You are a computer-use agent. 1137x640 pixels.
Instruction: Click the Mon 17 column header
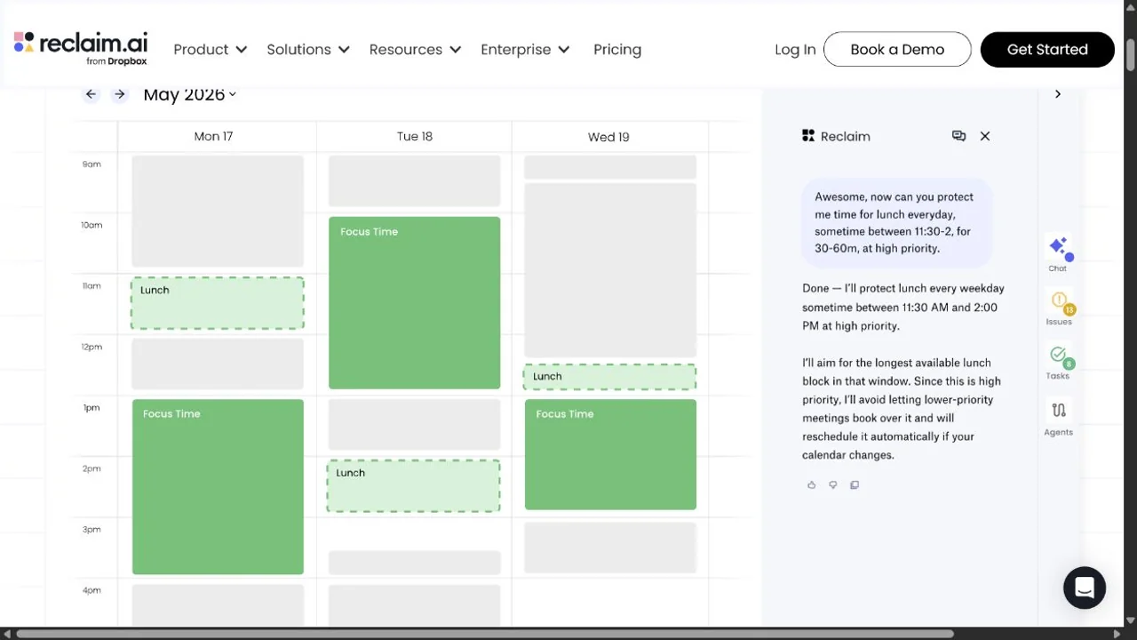[x=213, y=137]
